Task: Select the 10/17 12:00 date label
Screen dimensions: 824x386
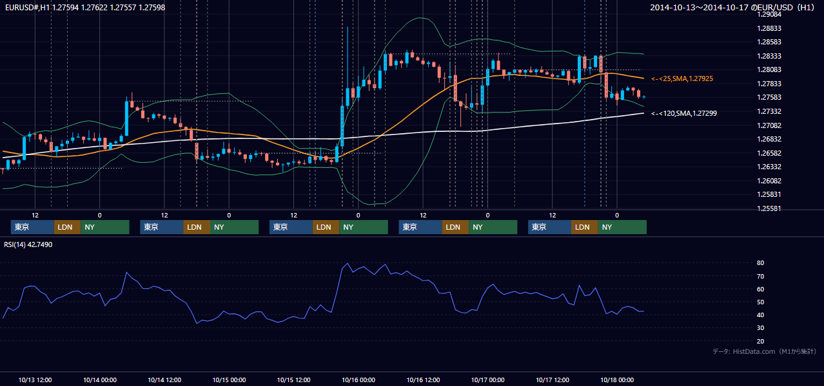Action: [x=552, y=380]
